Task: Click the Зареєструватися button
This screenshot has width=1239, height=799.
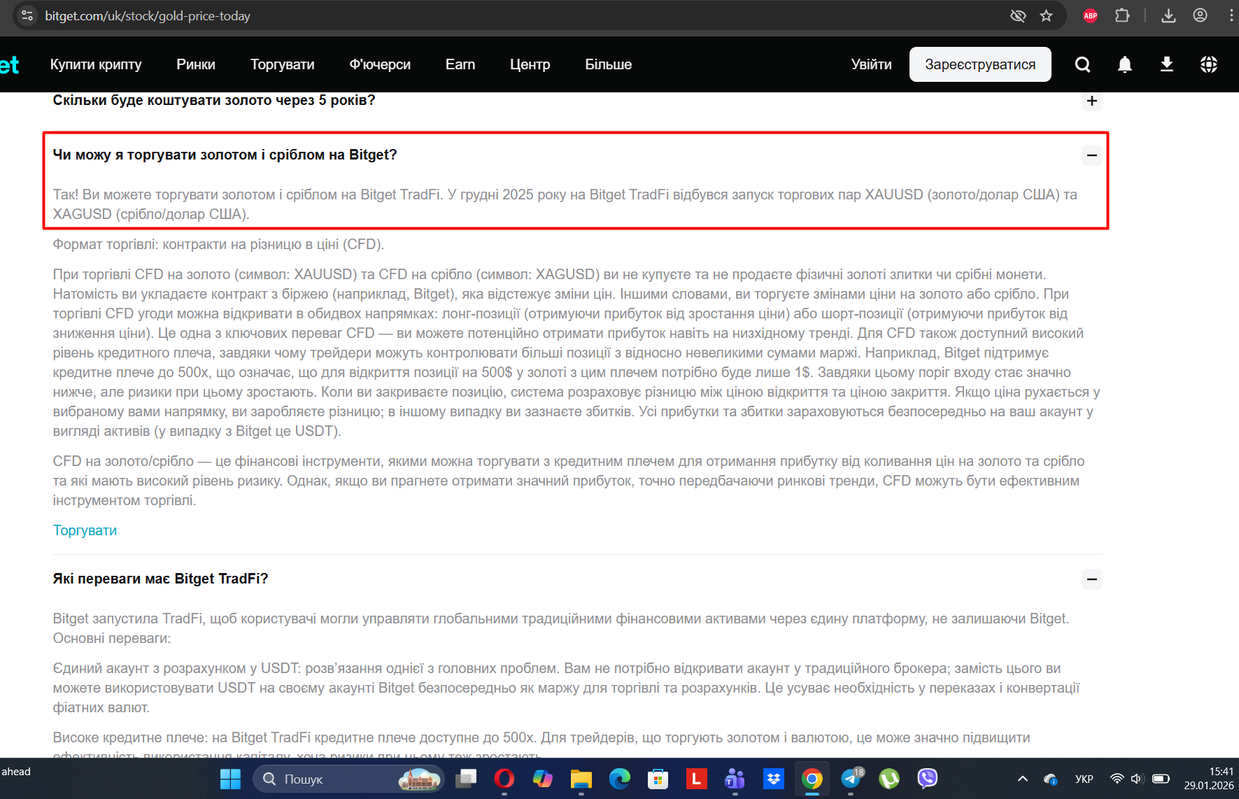Action: [x=980, y=64]
